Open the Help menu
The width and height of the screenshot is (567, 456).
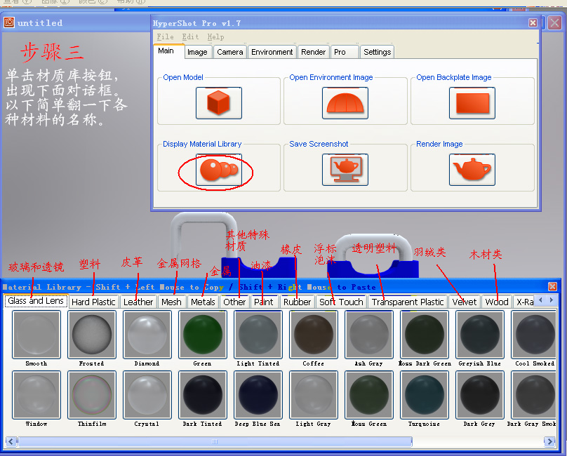pos(215,36)
